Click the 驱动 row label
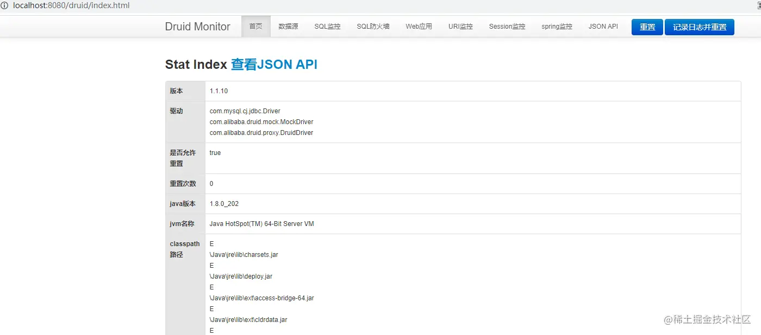The width and height of the screenshot is (761, 335). click(x=176, y=111)
